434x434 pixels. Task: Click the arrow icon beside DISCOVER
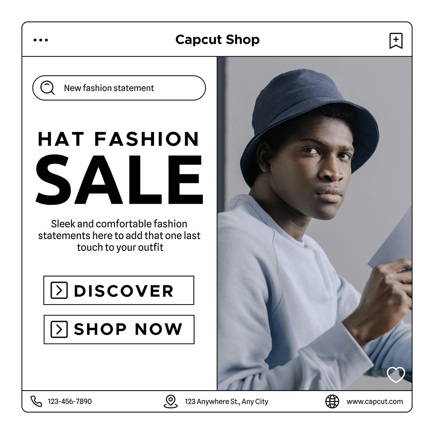[59, 291]
